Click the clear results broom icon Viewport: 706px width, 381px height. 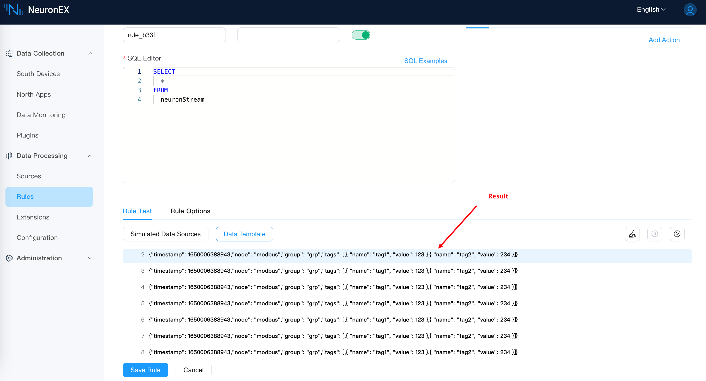(632, 234)
